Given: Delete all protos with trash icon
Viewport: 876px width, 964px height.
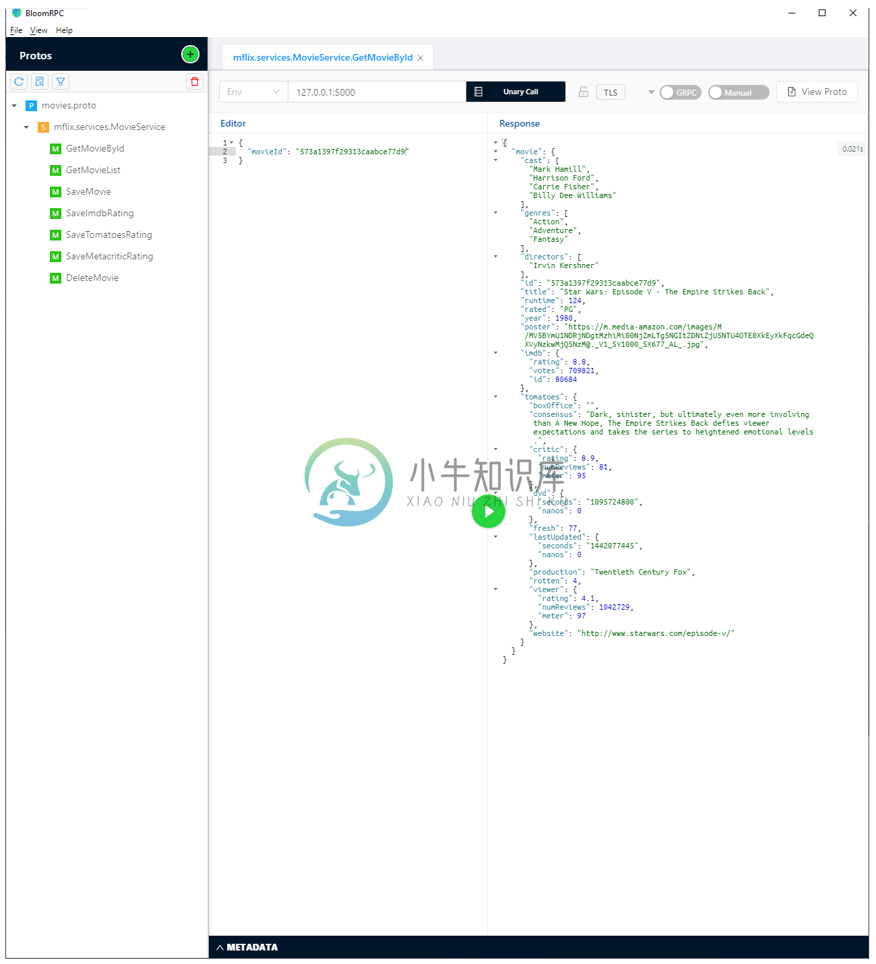Looking at the screenshot, I should click(195, 82).
